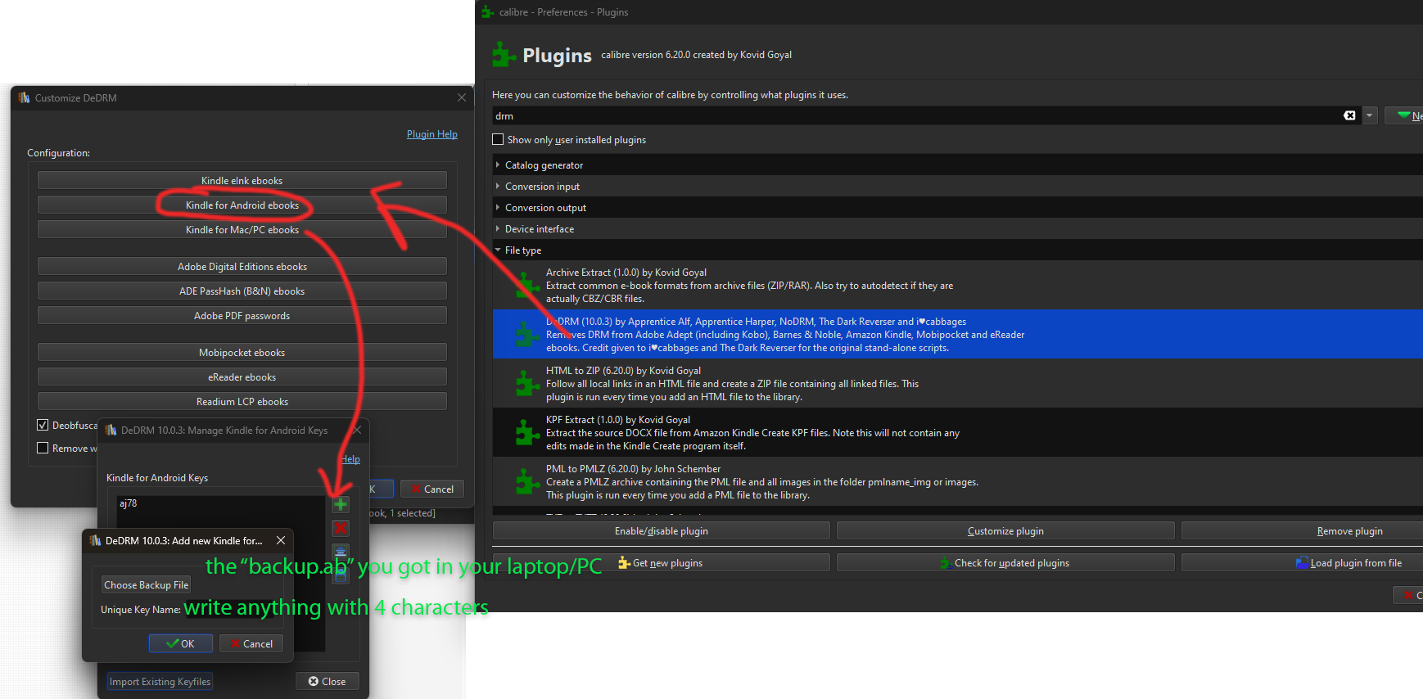Close the Customize DeDRM window
1423x699 pixels.
462,97
